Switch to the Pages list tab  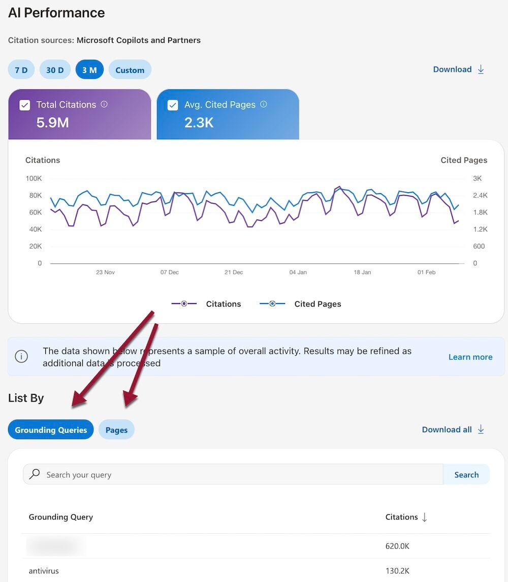(116, 430)
